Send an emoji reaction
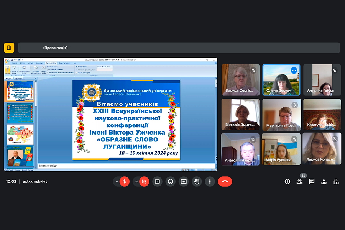This screenshot has width=345, height=230. [x=170, y=182]
